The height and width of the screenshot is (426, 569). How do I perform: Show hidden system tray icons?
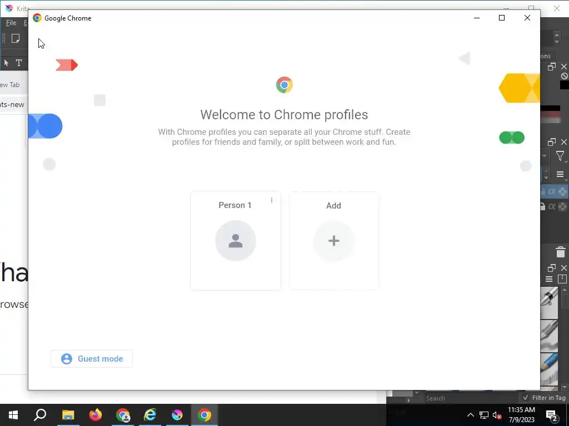470,415
